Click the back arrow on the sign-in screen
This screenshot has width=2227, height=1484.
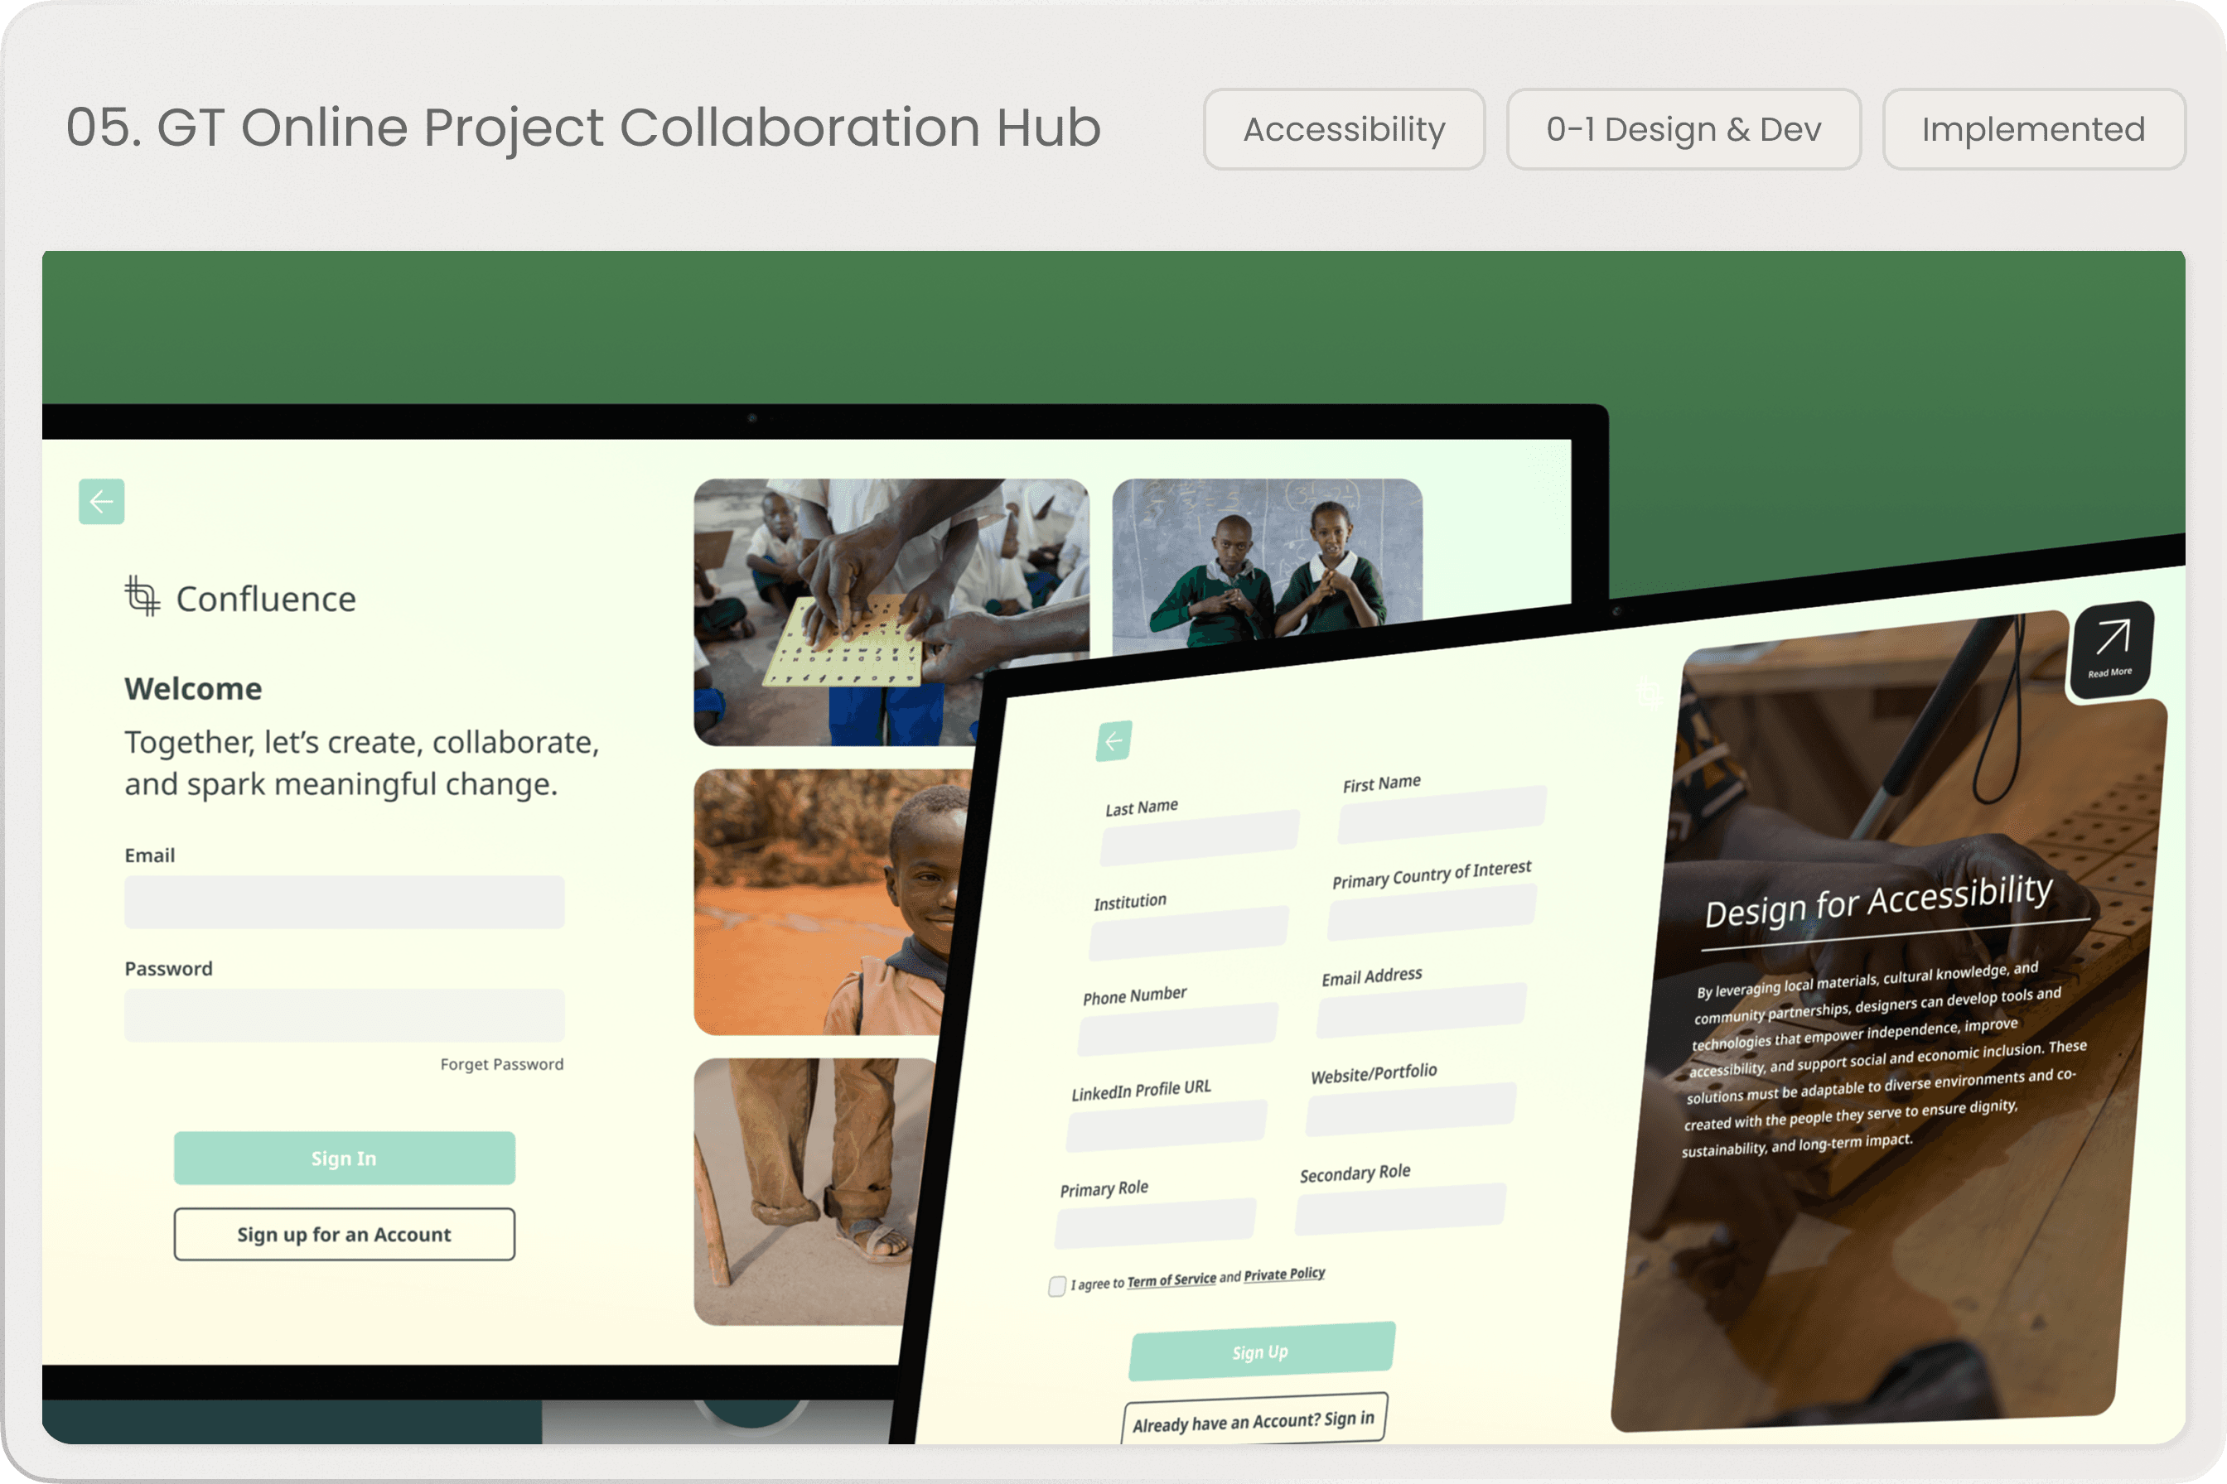101,502
